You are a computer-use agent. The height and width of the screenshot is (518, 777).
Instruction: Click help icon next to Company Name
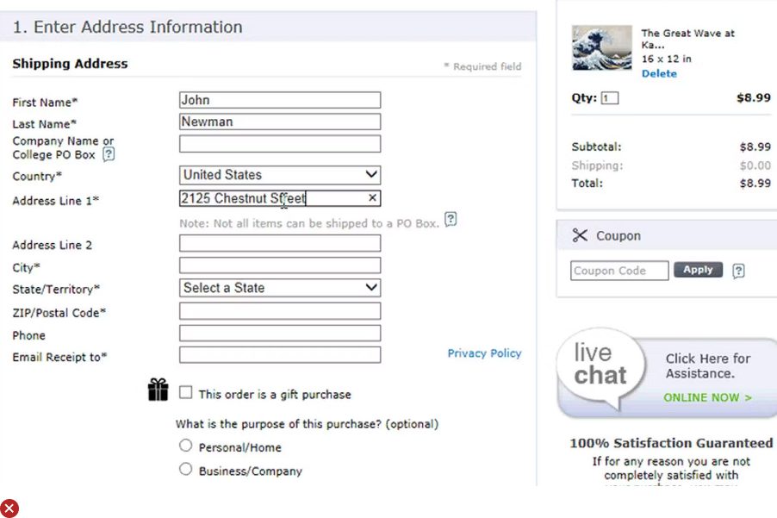pyautogui.click(x=109, y=154)
